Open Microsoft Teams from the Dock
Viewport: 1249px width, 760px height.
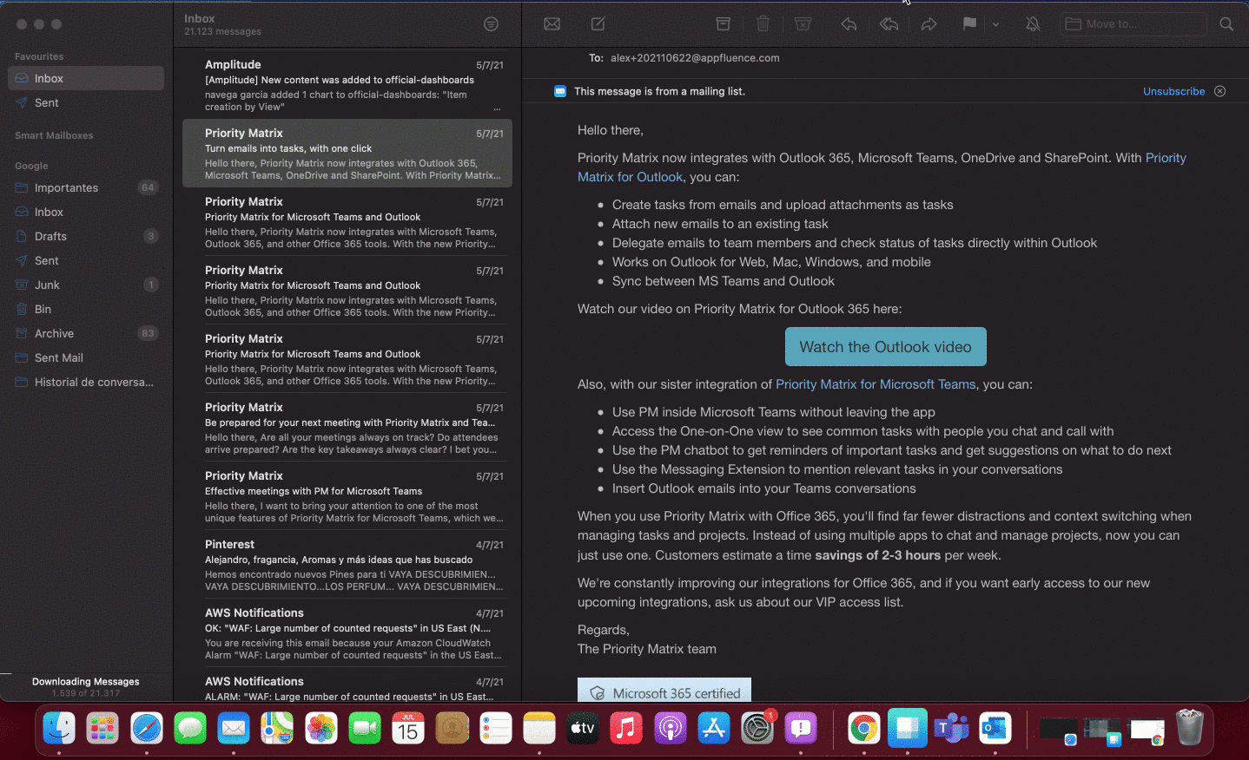pos(951,729)
